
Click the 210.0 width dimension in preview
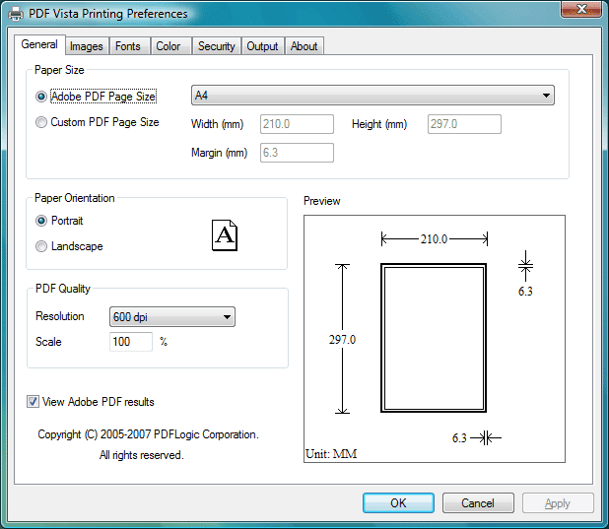click(434, 238)
